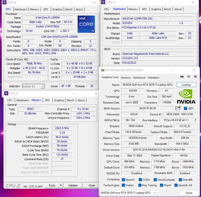Toggle the UEFI checkbox

coord(185,108)
